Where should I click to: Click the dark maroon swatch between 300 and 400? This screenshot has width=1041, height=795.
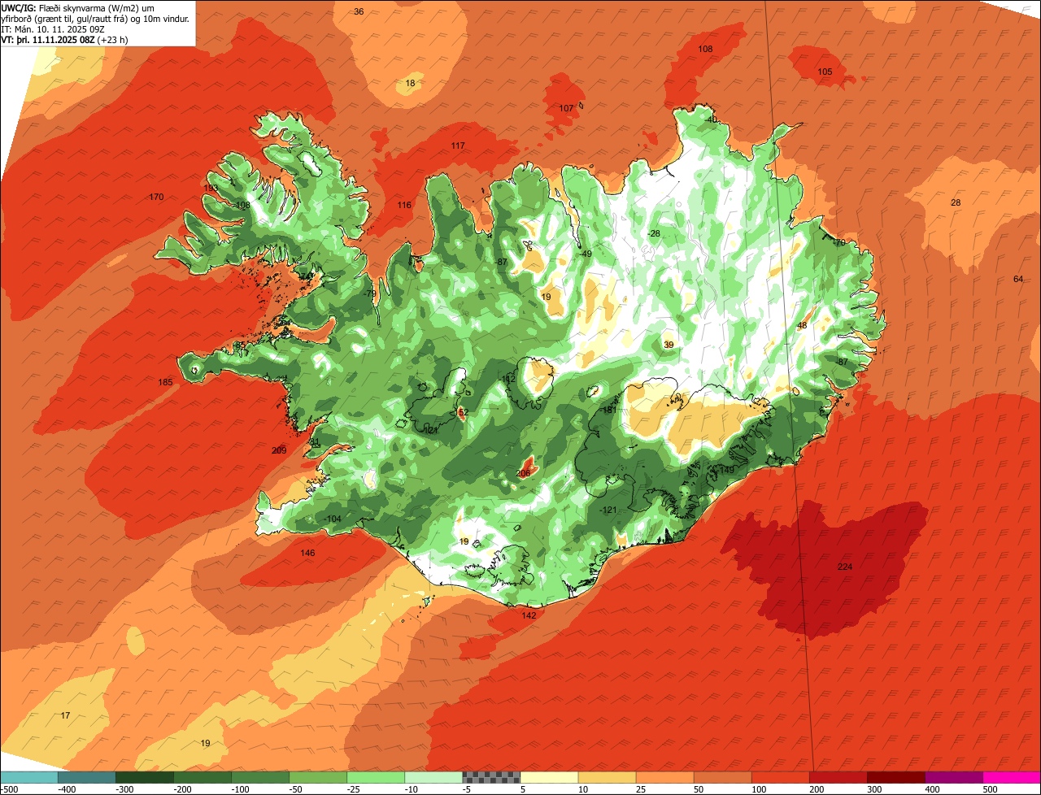(x=895, y=777)
